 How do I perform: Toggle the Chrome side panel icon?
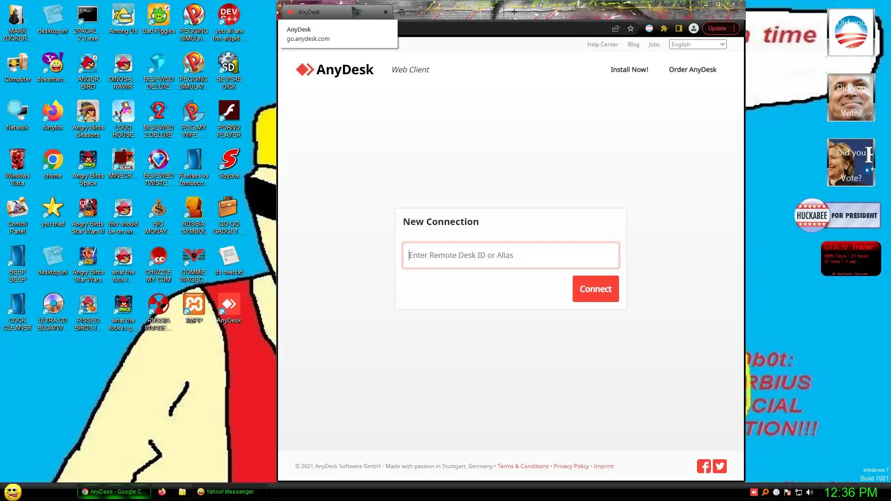click(x=679, y=28)
